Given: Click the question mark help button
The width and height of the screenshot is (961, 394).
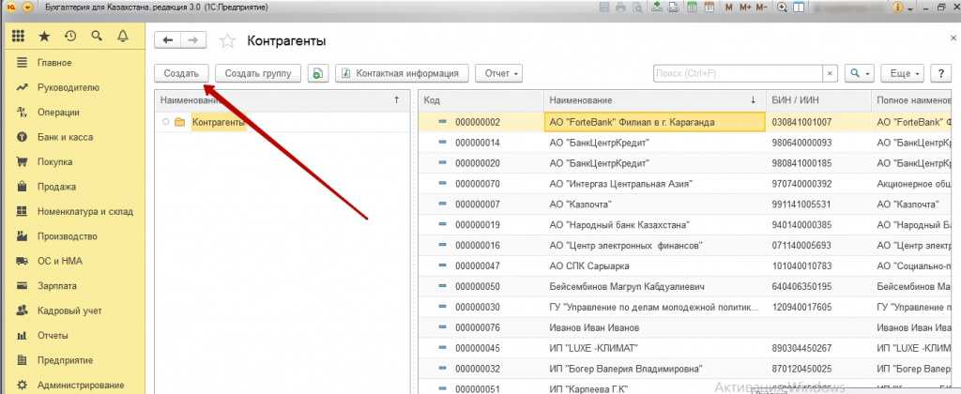Looking at the screenshot, I should coord(940,73).
